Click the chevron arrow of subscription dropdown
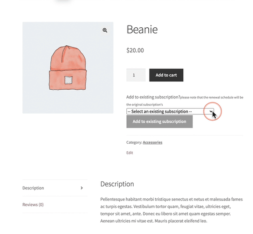 [211, 111]
